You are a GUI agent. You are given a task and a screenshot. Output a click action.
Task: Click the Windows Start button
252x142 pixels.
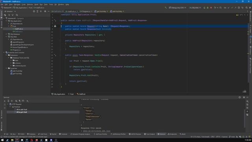tap(2, 140)
